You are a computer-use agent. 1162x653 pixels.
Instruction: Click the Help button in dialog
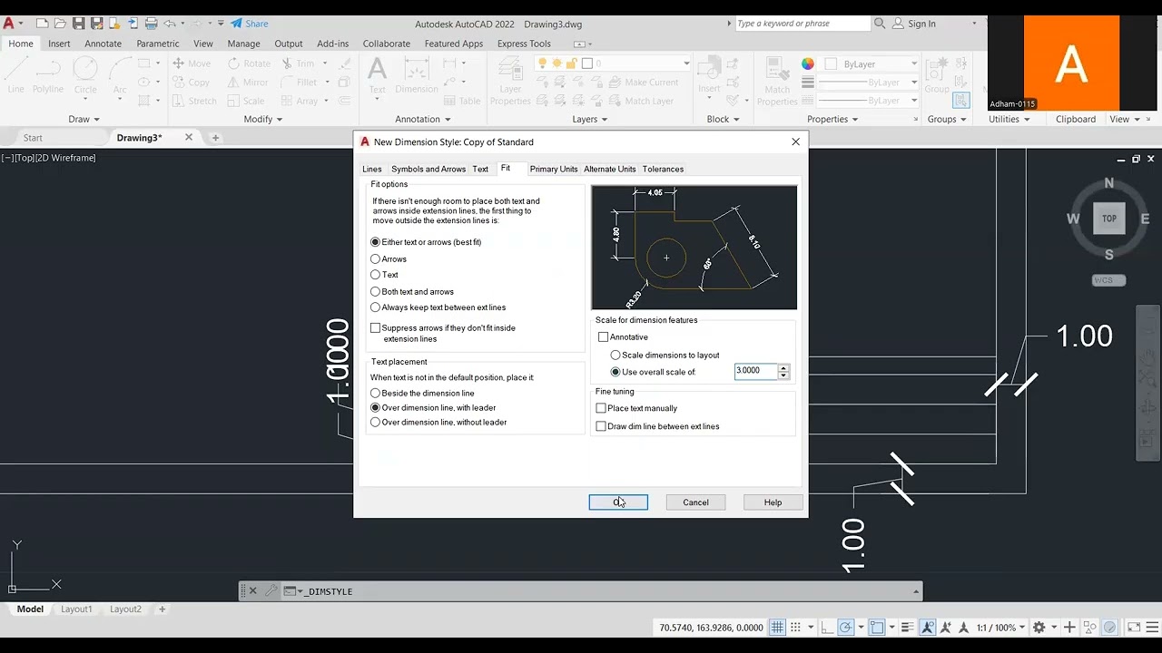pos(773,502)
